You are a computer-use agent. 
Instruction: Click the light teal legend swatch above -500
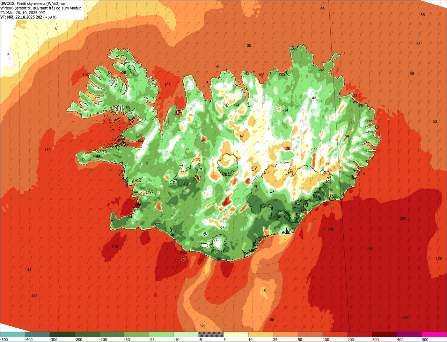point(12,334)
